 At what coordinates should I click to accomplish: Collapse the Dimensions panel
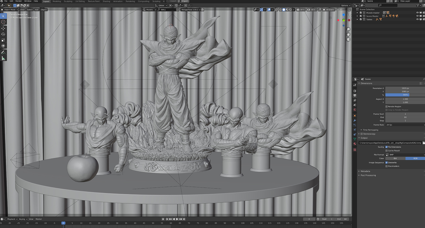(366, 83)
